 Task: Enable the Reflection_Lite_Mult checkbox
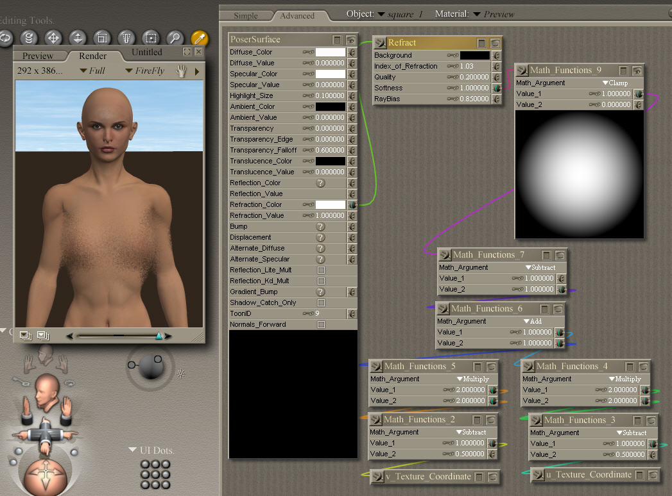(x=321, y=270)
